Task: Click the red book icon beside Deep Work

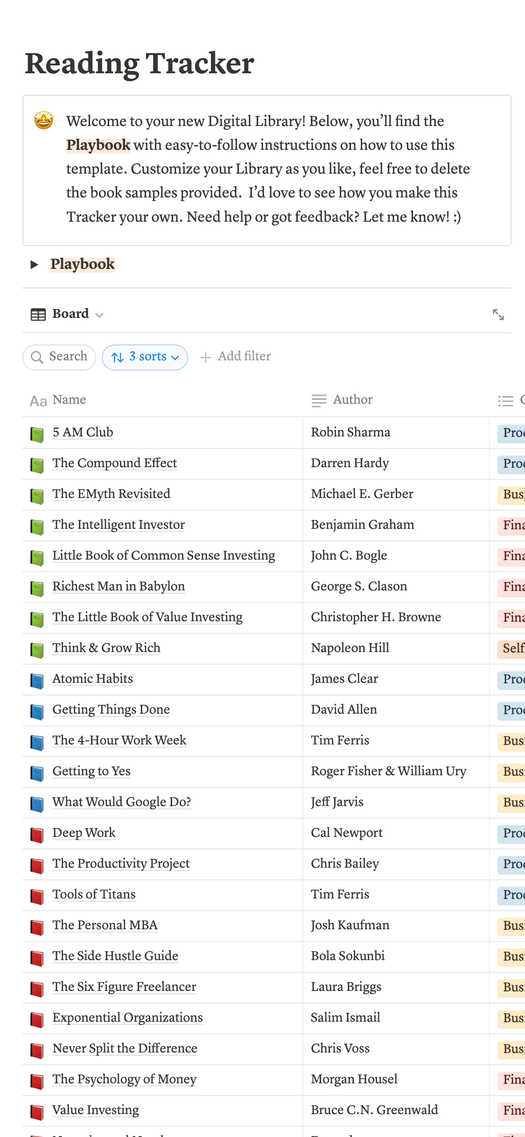Action: pos(37,834)
